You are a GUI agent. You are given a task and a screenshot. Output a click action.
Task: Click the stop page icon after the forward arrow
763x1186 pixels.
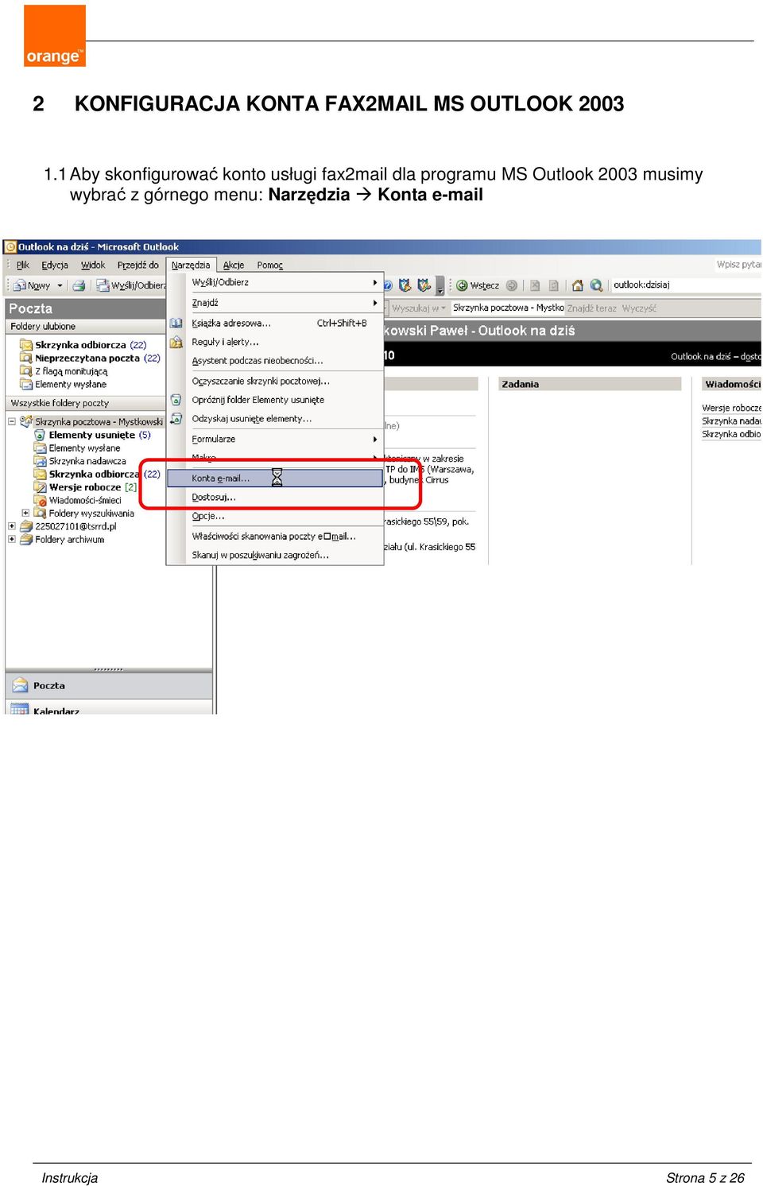coord(535,285)
